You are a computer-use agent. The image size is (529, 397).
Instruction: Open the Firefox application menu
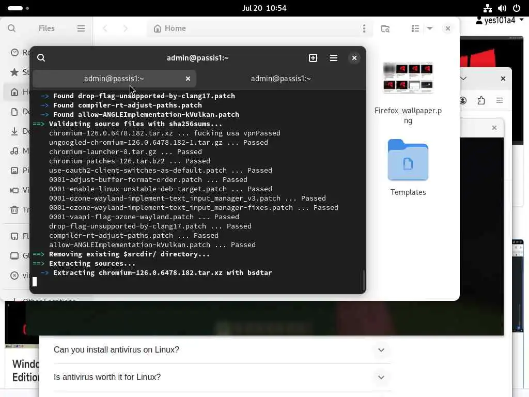tap(500, 100)
